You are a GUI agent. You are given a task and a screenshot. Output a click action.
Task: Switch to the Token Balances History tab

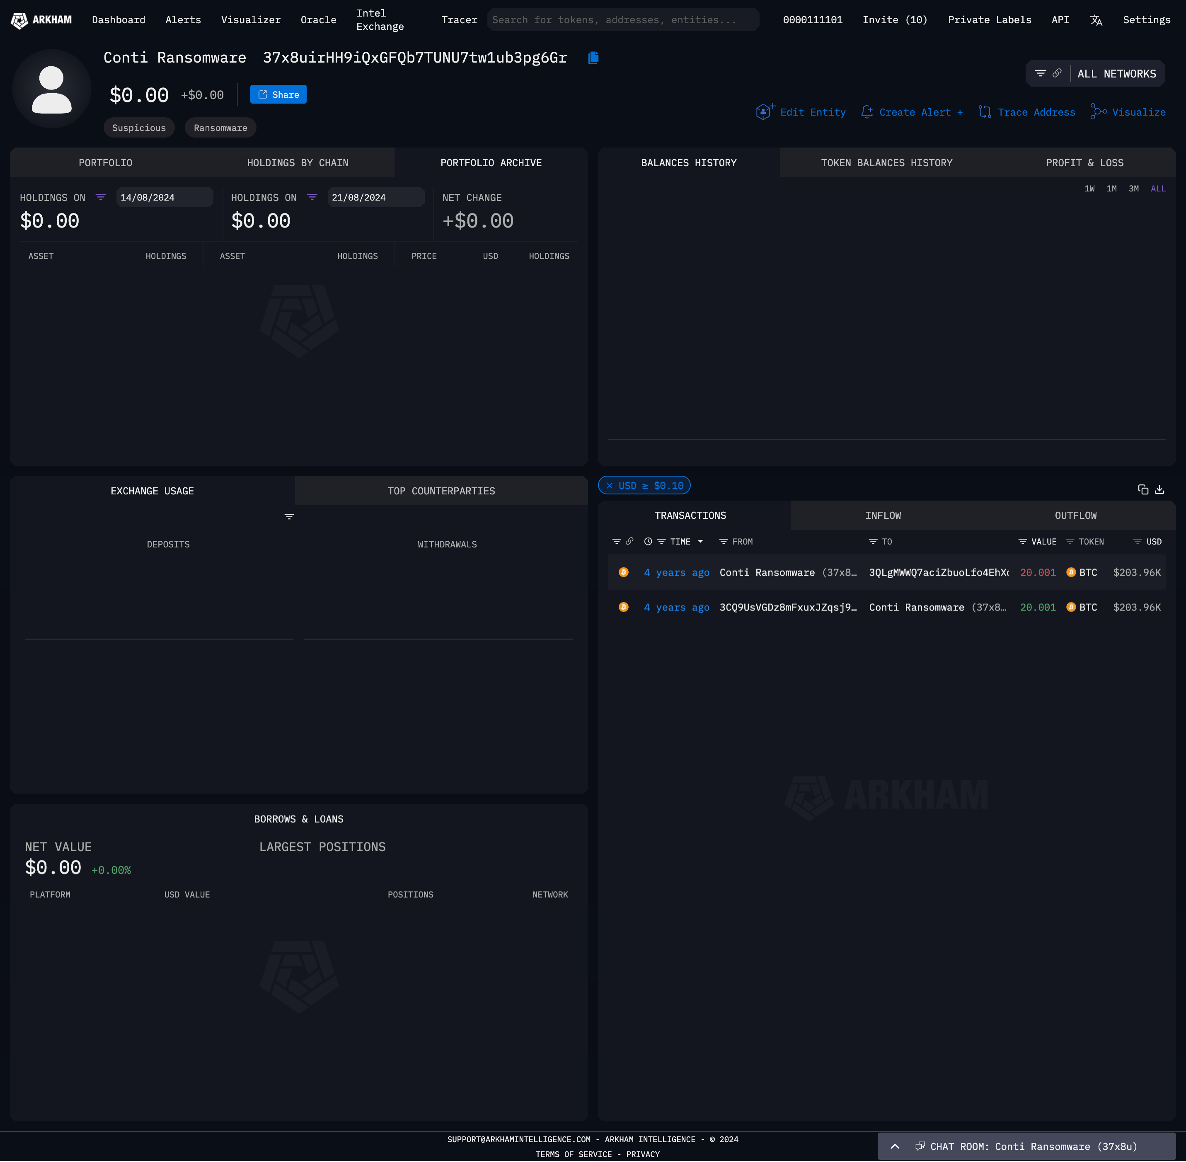coord(886,163)
